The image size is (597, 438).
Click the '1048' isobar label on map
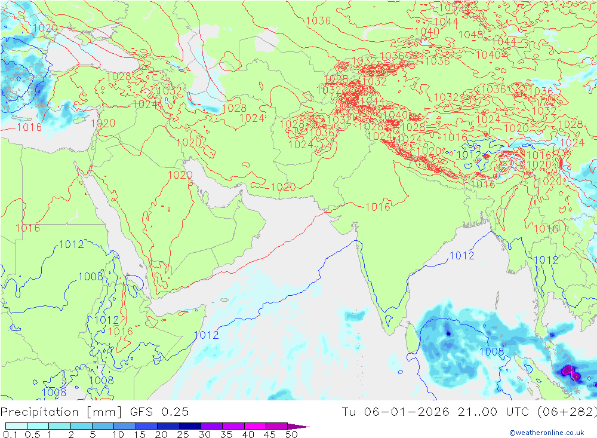click(470, 35)
